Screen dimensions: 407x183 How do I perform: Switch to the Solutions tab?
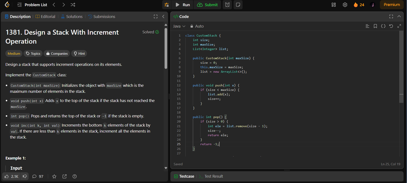[x=72, y=16]
